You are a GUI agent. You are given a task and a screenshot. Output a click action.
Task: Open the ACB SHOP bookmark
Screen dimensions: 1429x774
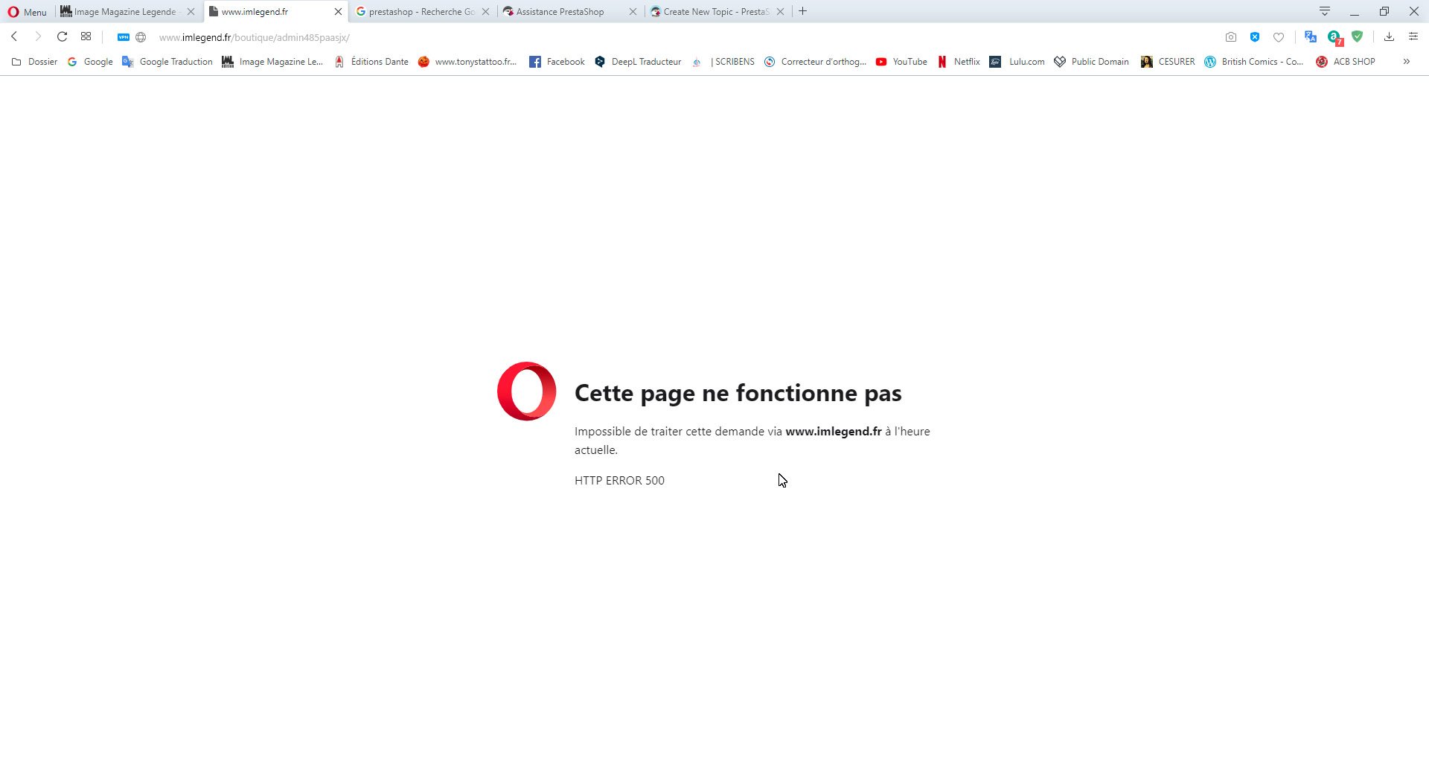tap(1346, 62)
